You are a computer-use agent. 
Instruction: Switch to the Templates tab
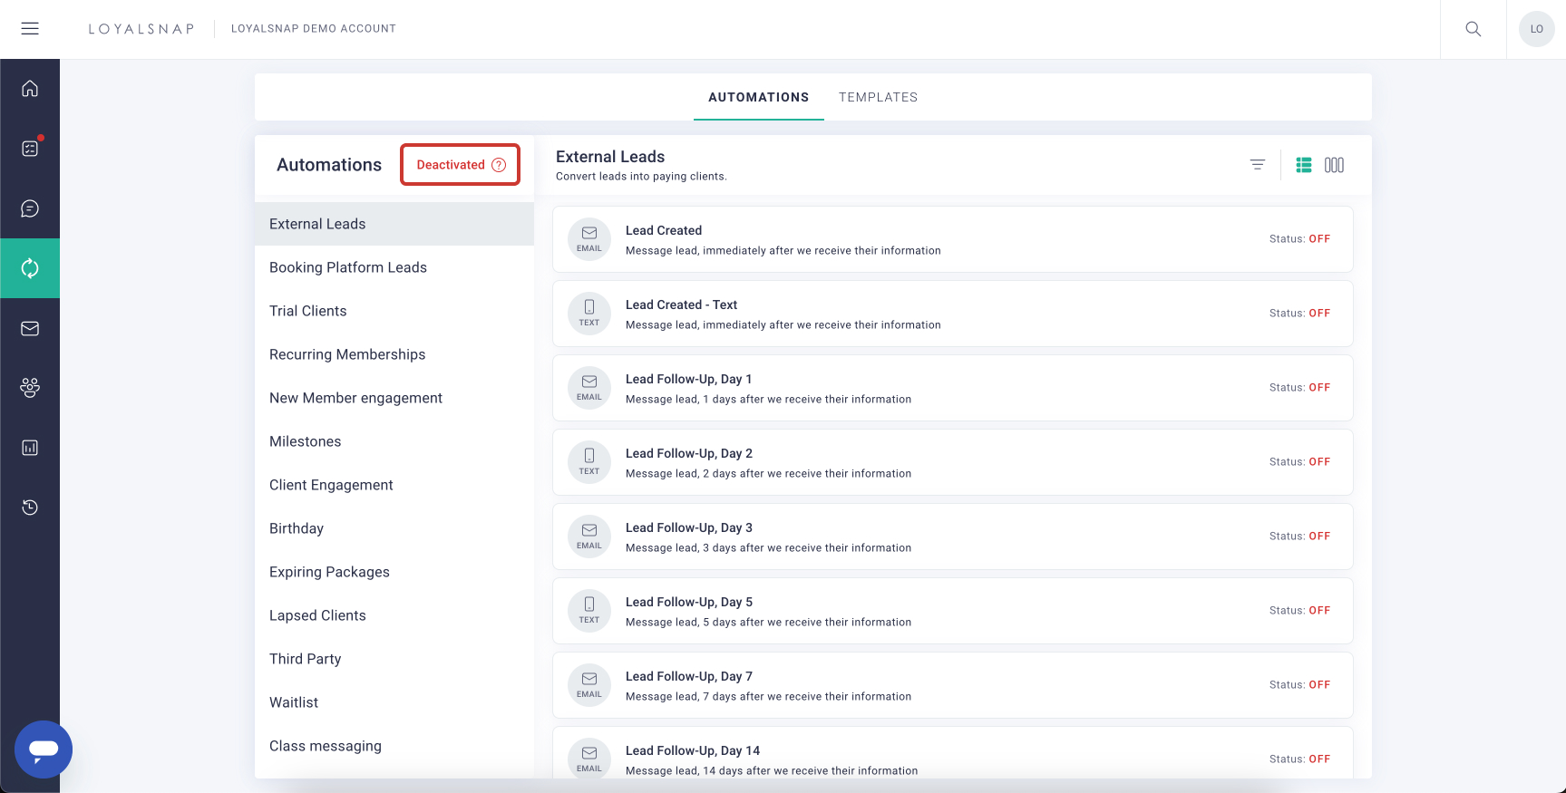878,97
